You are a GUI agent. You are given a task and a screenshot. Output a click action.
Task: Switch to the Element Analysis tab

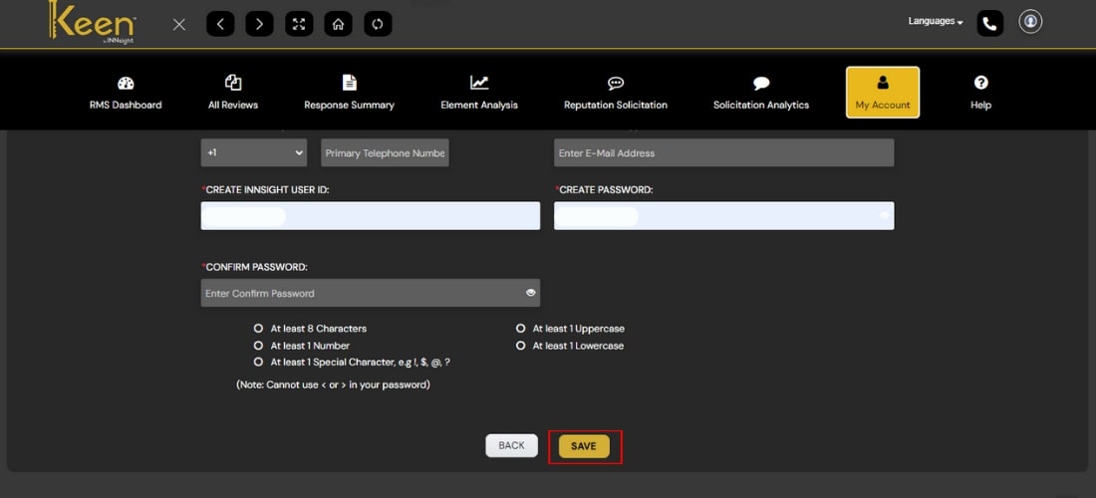(479, 93)
